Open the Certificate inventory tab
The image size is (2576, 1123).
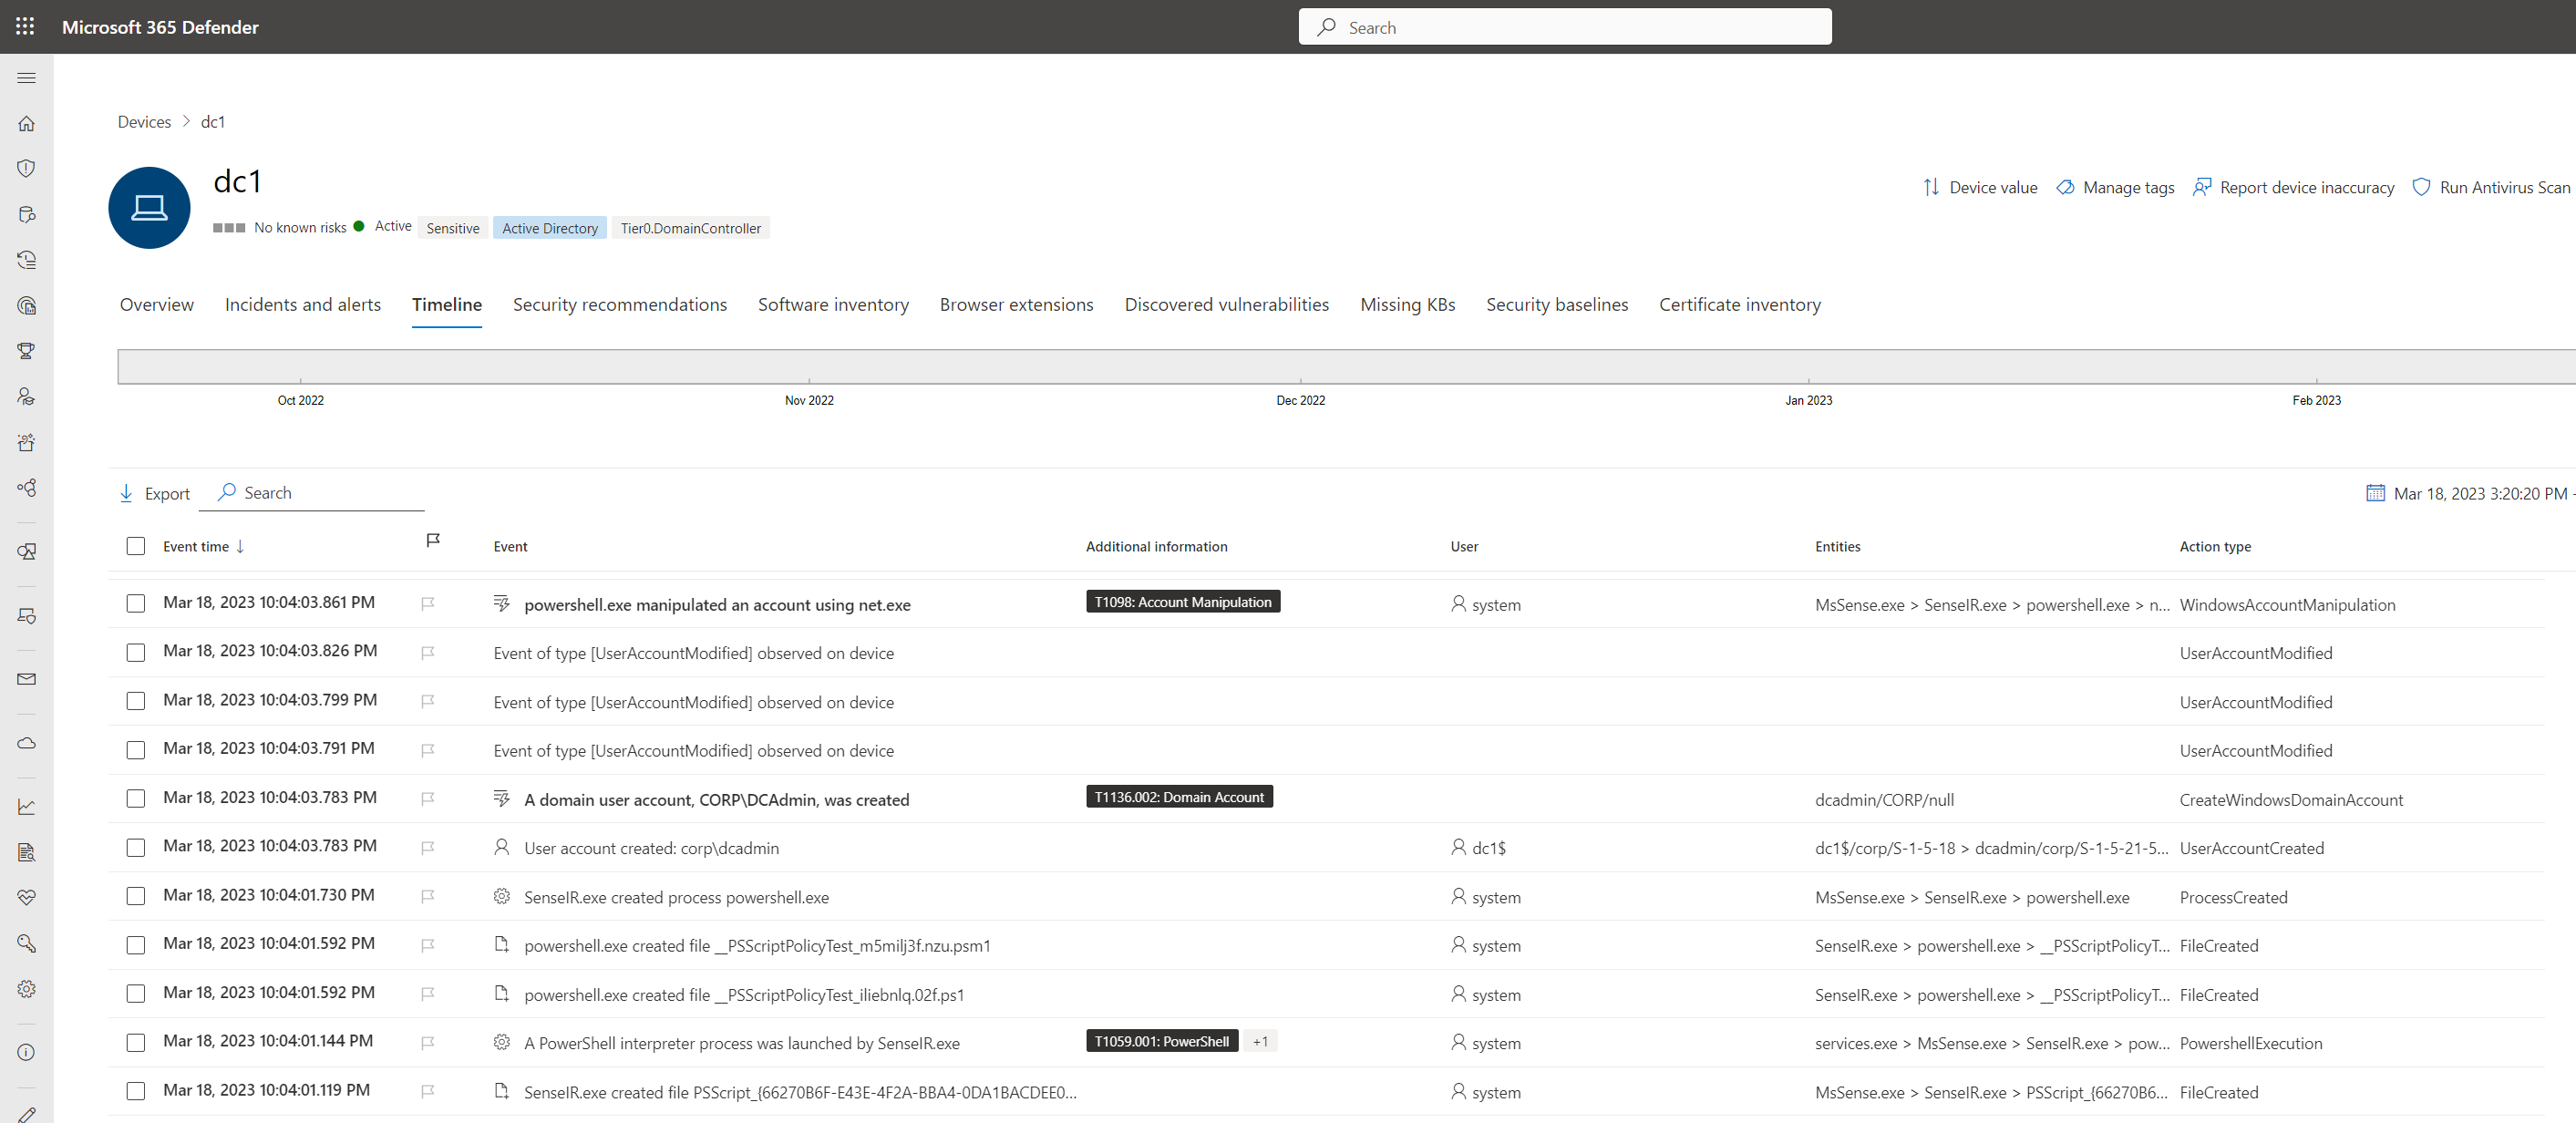(x=1739, y=305)
